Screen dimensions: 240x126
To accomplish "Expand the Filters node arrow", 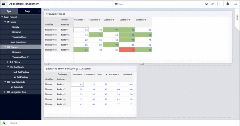I will pyautogui.click(x=8, y=62).
